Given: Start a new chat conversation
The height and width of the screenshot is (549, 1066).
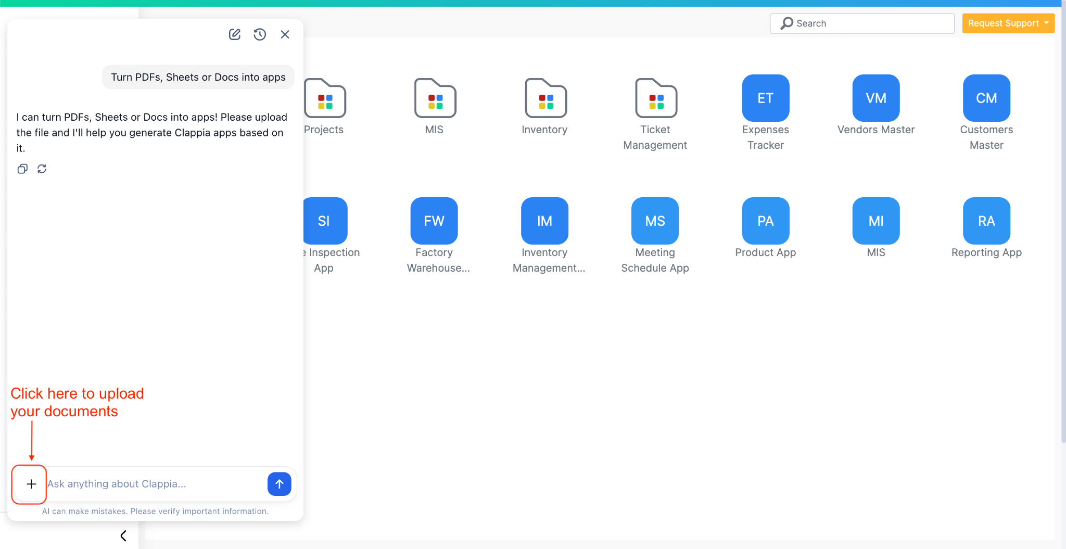Looking at the screenshot, I should [x=234, y=34].
